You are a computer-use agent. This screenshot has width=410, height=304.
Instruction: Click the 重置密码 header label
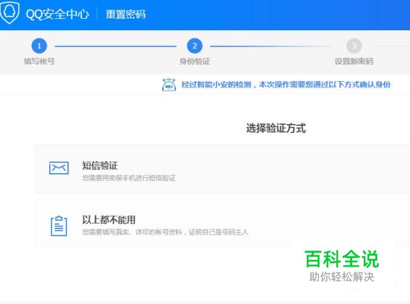pos(126,14)
